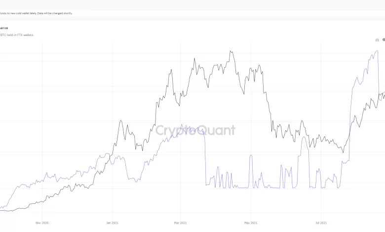The width and height of the screenshot is (385, 232).
Task: Click the camera snapshot icon above the chart
Action: [x=377, y=40]
